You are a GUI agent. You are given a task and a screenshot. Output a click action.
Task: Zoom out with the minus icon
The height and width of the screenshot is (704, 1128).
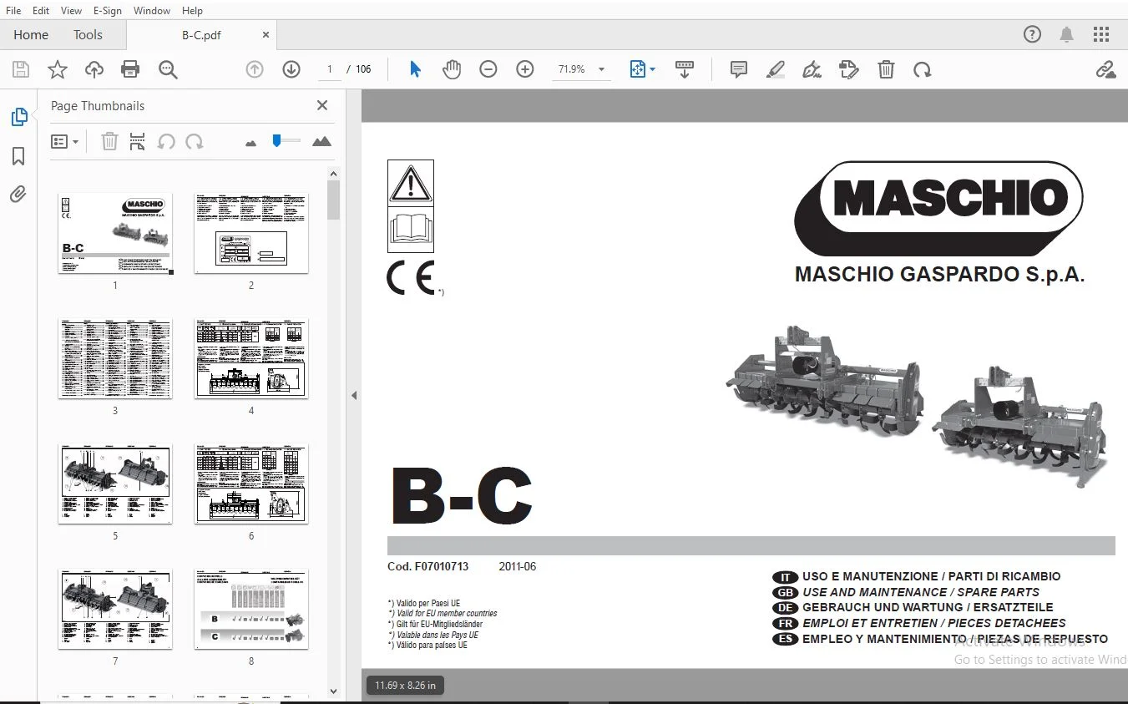pos(488,69)
